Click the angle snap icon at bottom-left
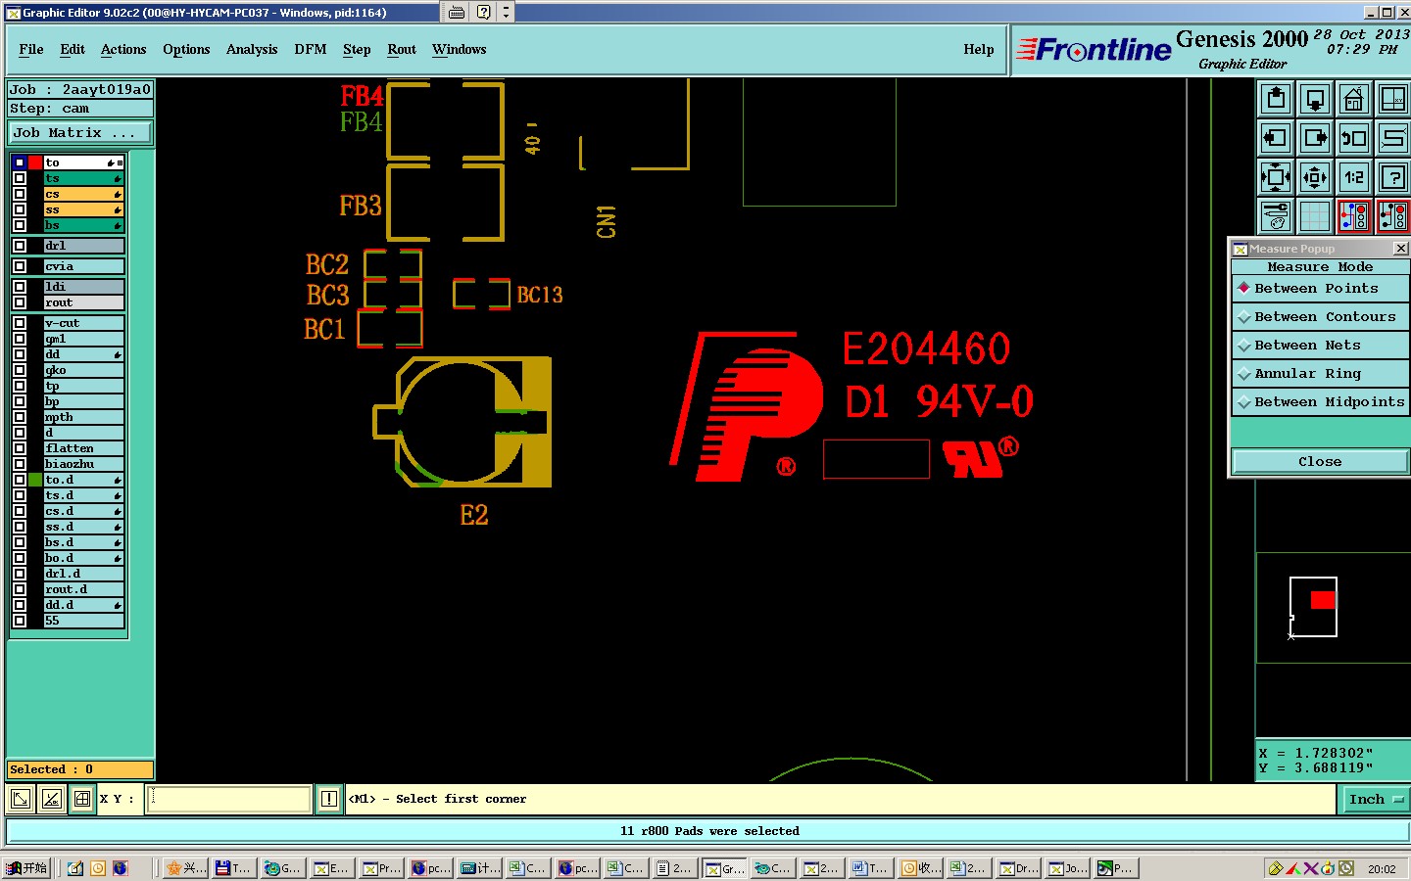Image resolution: width=1411 pixels, height=881 pixels. click(x=51, y=799)
